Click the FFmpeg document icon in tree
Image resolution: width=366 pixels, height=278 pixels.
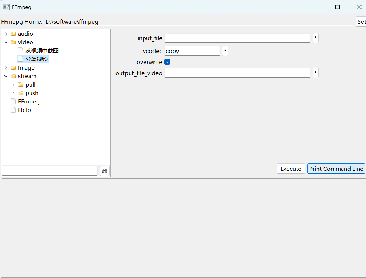coord(13,102)
